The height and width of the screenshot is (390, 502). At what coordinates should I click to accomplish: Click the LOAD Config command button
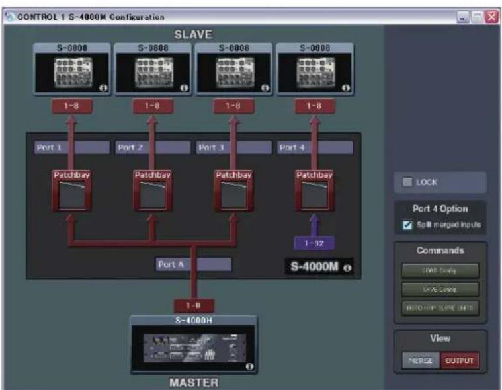440,270
